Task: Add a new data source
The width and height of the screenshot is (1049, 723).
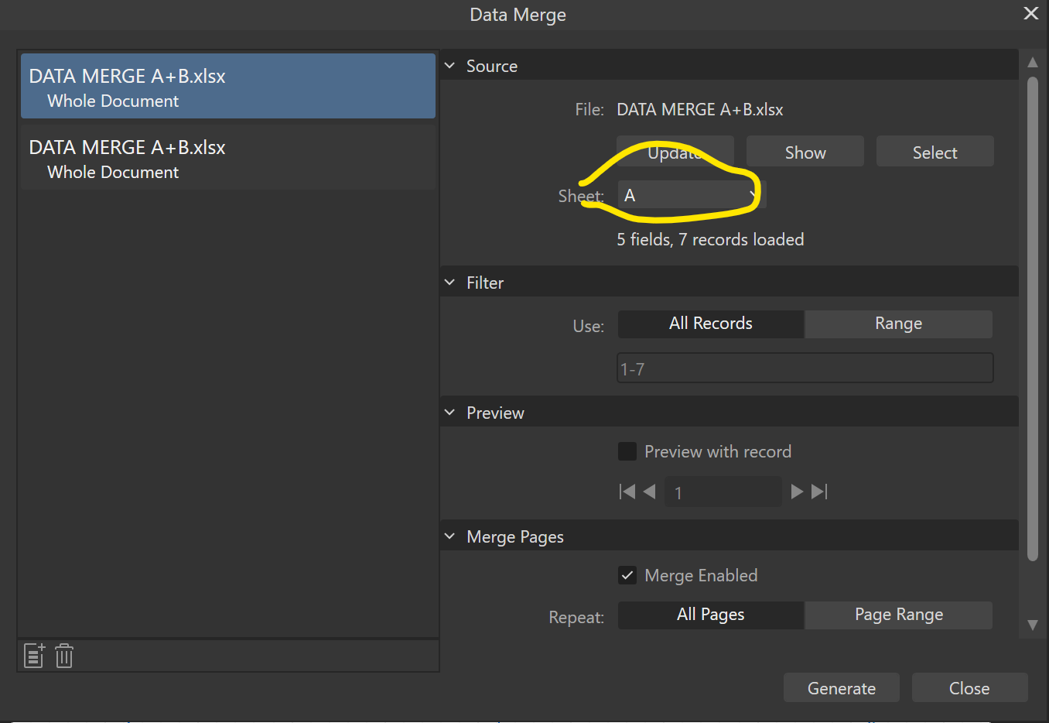Action: [x=33, y=655]
